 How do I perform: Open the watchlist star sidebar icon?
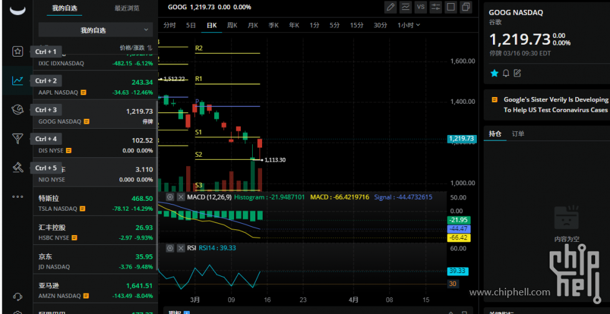17,51
